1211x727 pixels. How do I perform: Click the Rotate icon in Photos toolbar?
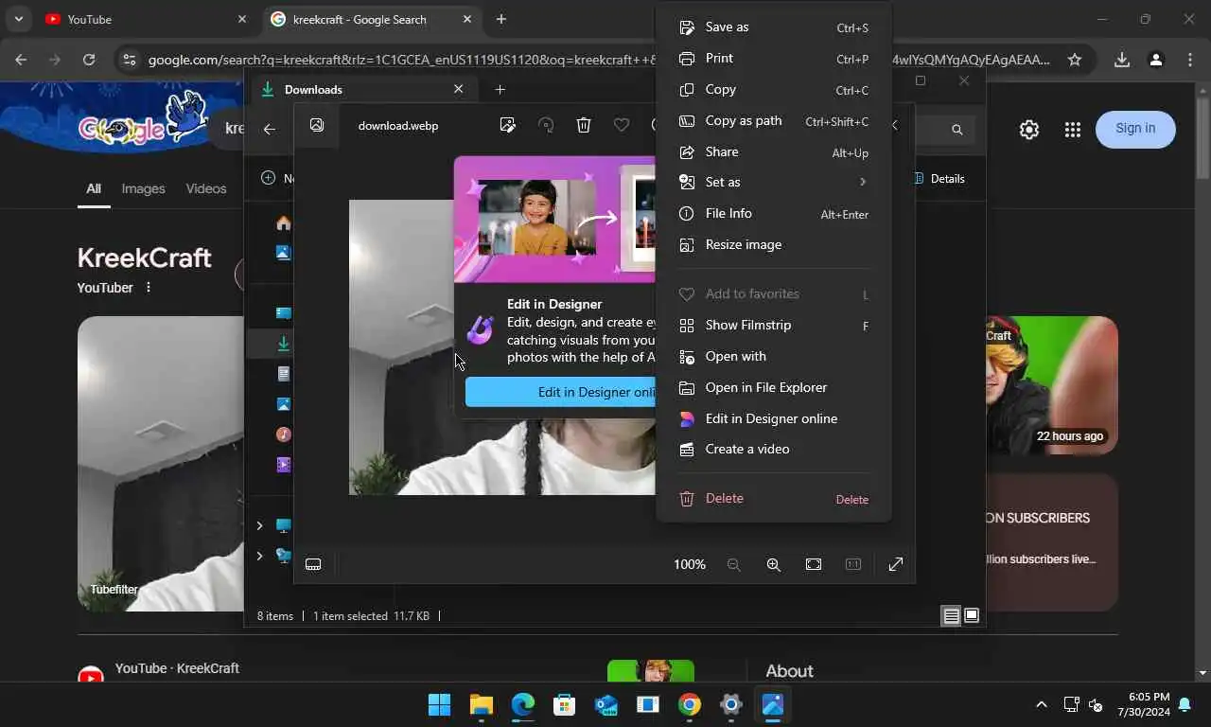coord(546,125)
